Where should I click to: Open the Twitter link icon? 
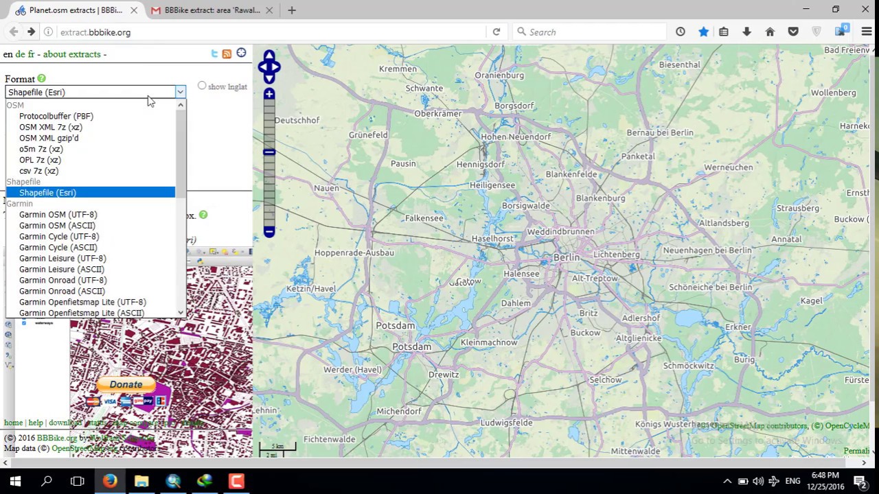(x=214, y=54)
